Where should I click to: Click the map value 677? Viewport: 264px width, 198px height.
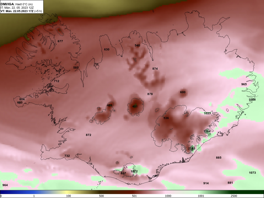(60, 41)
